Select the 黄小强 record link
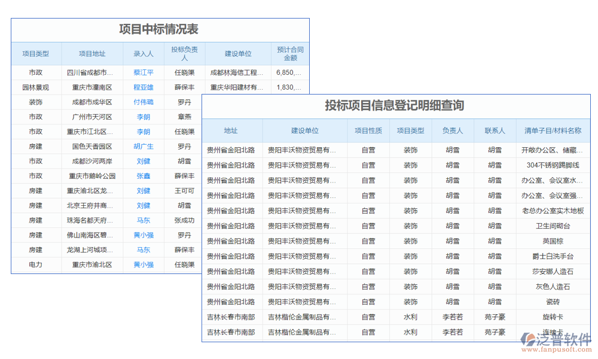 point(143,235)
